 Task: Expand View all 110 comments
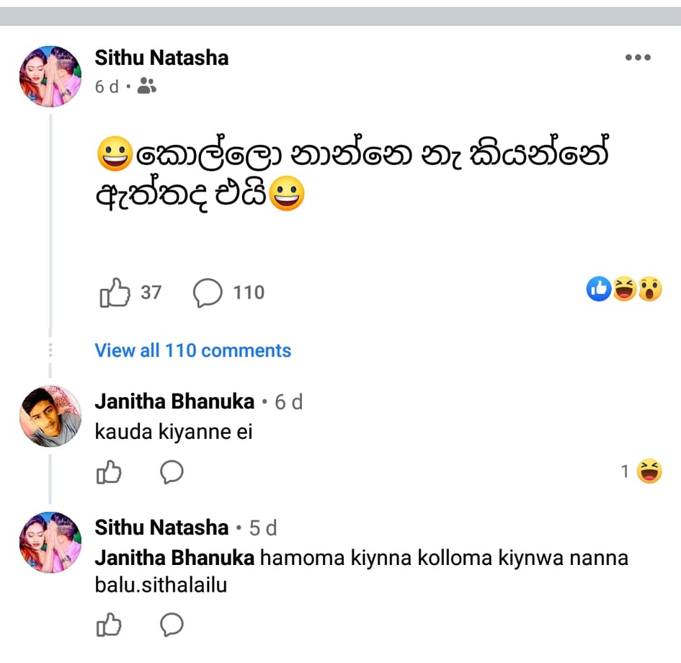point(193,350)
